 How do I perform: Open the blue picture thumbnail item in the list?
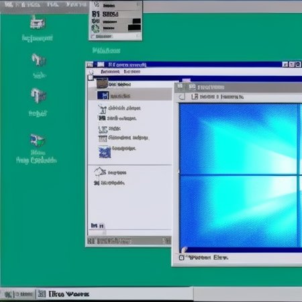pos(105,152)
